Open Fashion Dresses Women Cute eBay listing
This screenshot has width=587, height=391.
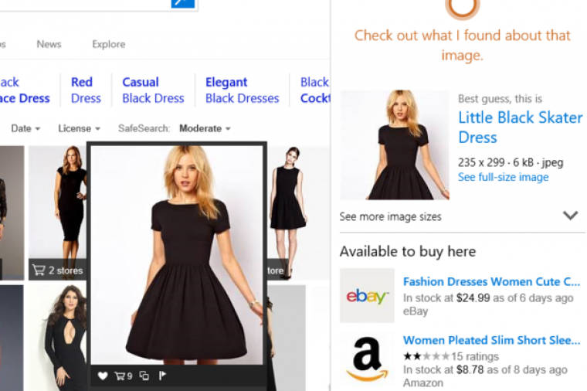click(491, 281)
